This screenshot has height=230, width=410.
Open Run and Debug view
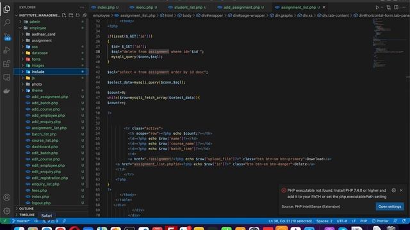[x=7, y=50]
